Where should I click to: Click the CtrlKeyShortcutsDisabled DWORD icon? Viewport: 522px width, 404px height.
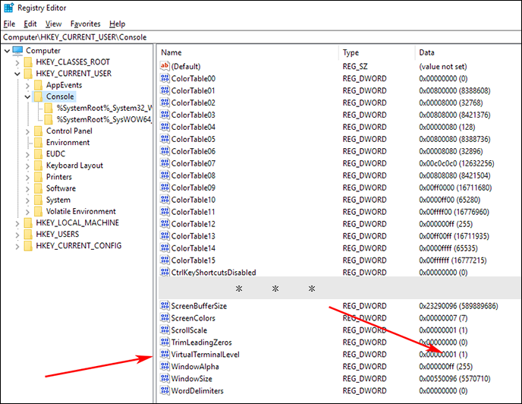(165, 272)
